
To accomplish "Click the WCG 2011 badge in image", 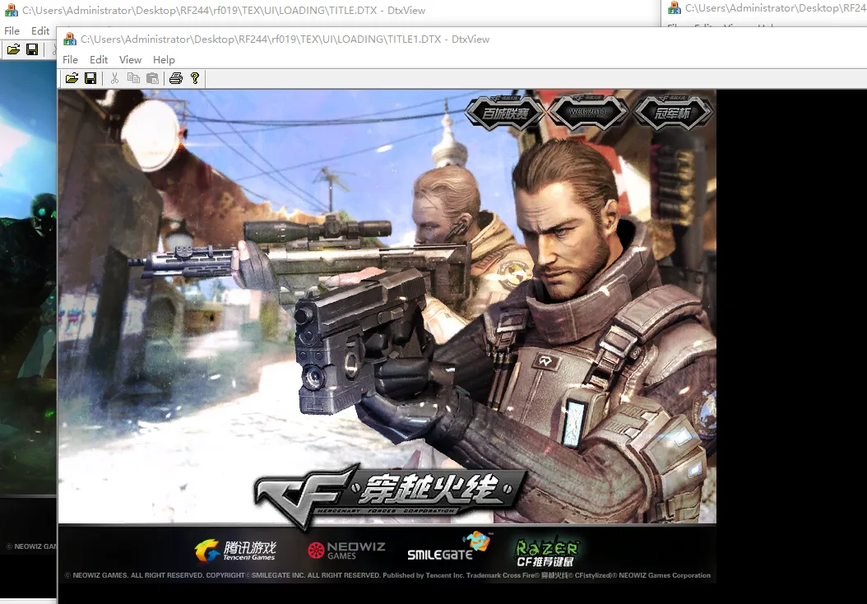I will 587,113.
